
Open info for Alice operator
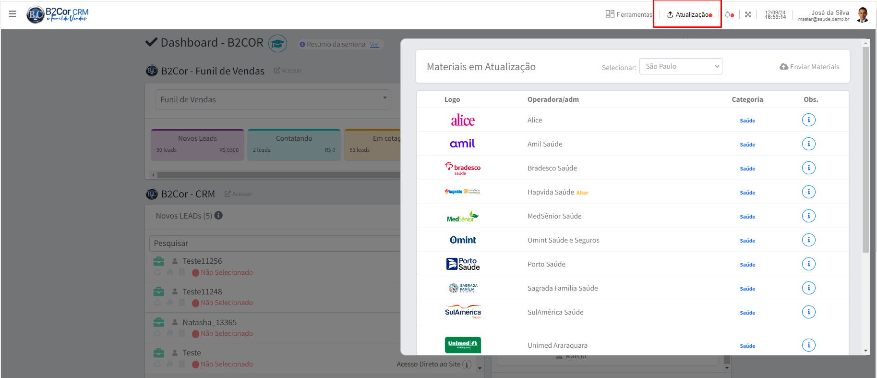click(808, 120)
